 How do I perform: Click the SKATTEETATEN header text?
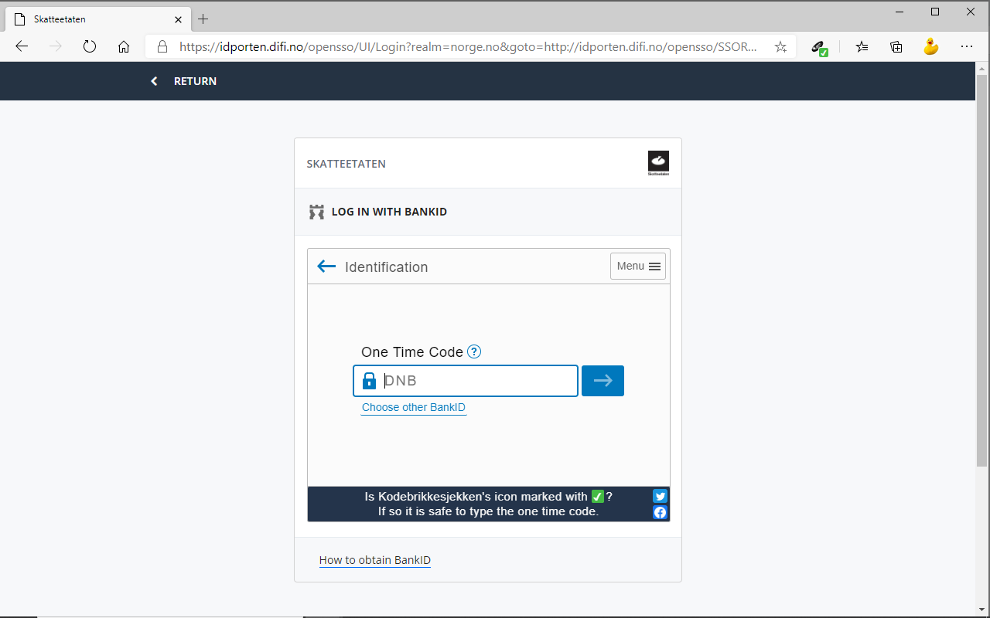346,164
